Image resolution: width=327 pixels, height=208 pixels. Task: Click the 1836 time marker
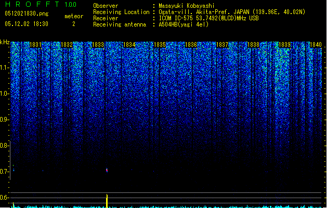(x=191, y=45)
